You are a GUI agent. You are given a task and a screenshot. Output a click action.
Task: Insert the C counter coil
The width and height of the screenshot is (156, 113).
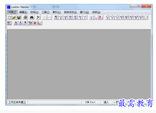[x=117, y=17]
